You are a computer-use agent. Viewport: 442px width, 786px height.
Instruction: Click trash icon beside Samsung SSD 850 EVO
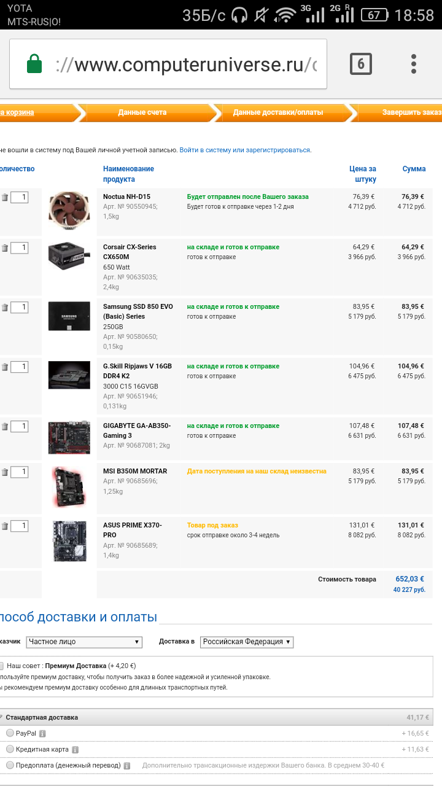click(5, 307)
